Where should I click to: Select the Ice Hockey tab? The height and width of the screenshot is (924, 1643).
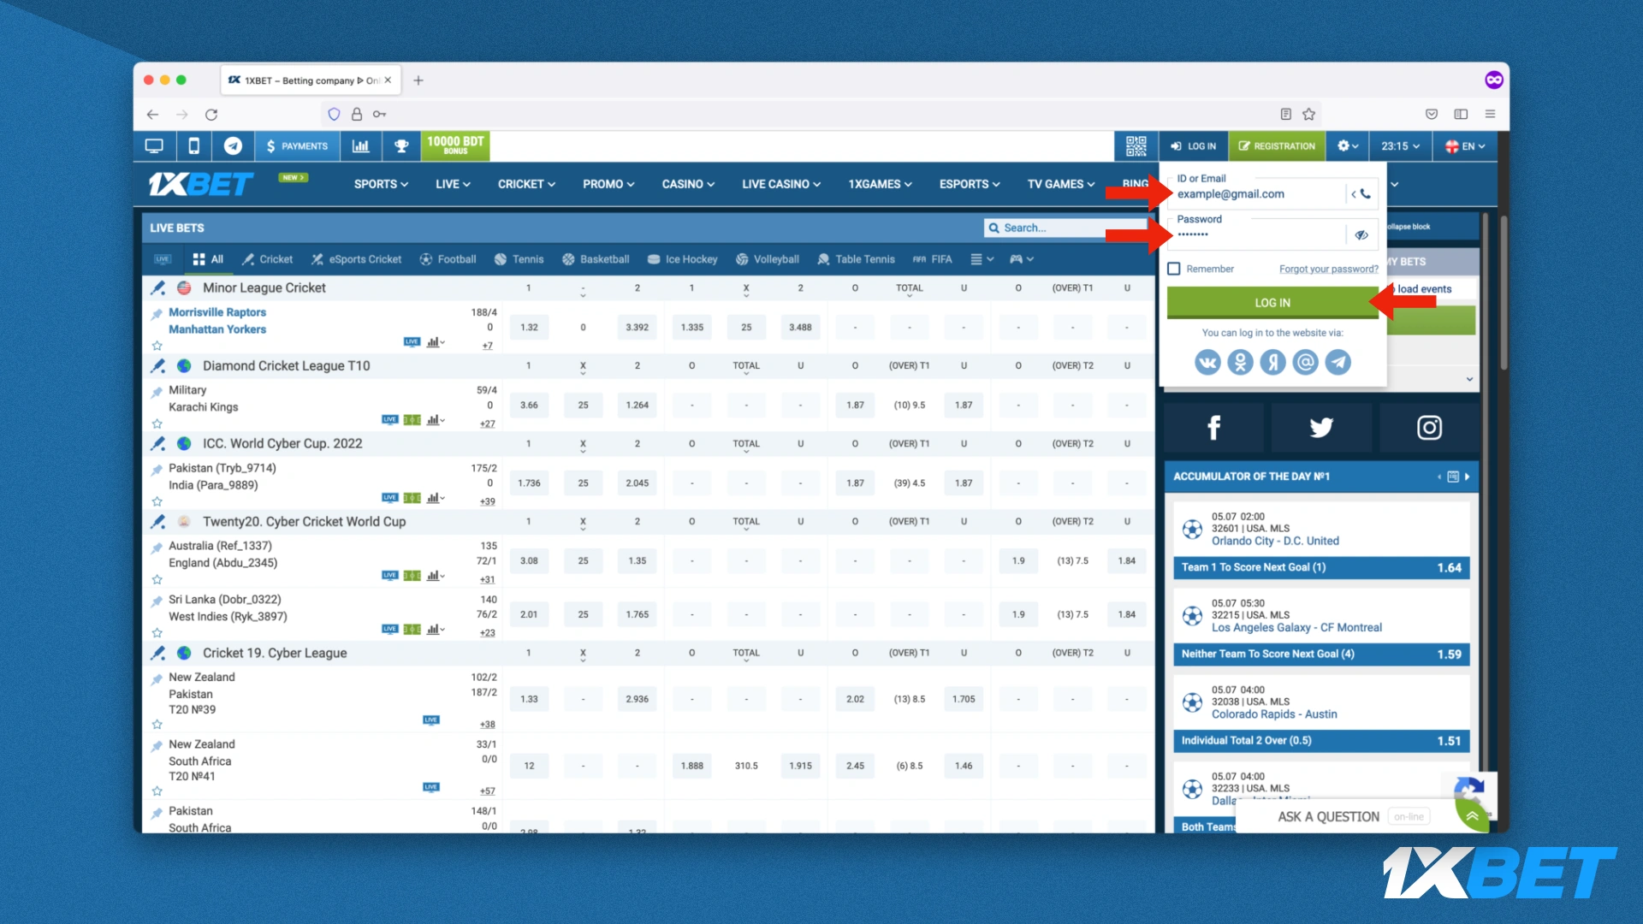coord(683,259)
